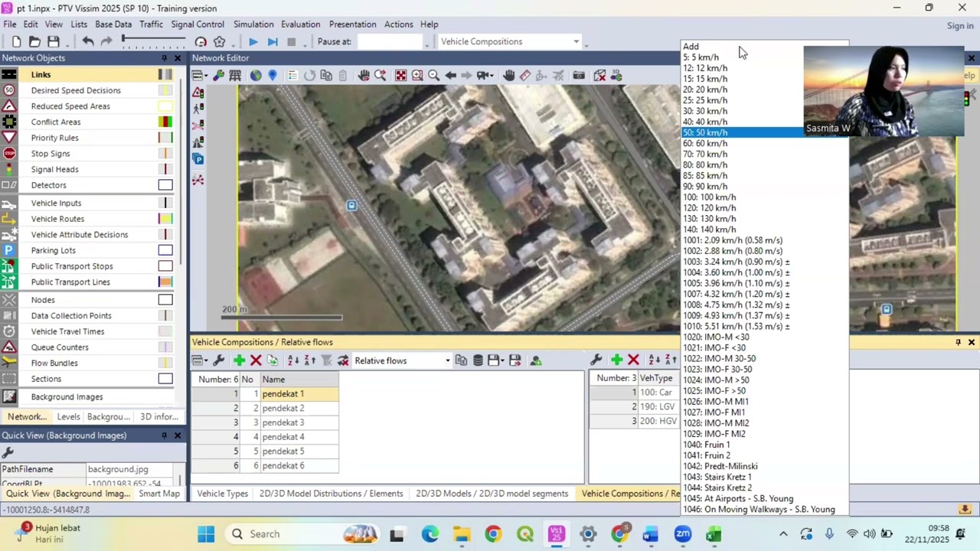This screenshot has height=551, width=980.
Task: Click the Sections visibility box
Action: pos(165,379)
